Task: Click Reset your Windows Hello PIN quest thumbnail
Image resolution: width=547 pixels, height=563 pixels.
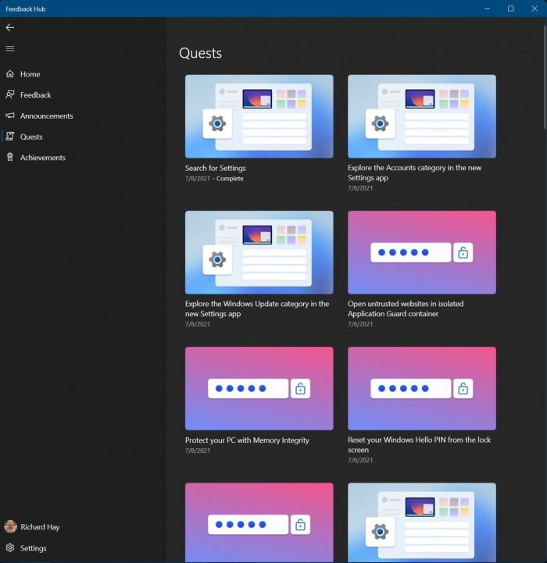Action: coord(421,388)
